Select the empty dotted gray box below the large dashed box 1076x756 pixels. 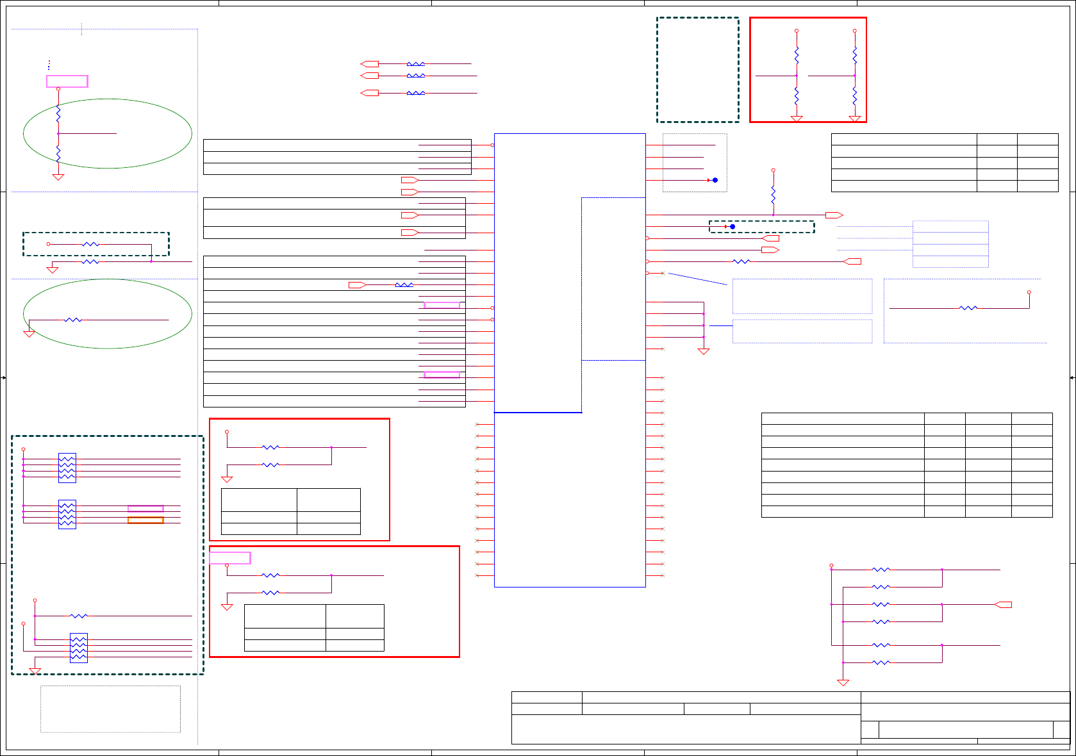pyautogui.click(x=111, y=709)
